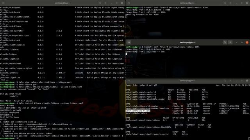Open the title dropdown of the elasticsearch port-forward terminal
The image size is (250, 140).
click(x=187, y=3)
